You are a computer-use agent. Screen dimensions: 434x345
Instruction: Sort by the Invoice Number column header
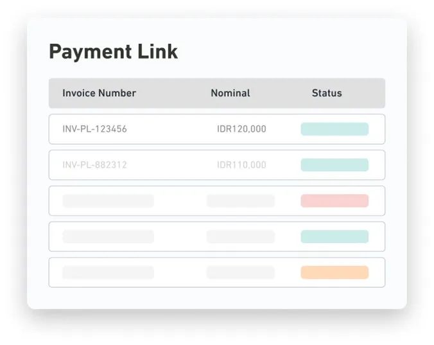coord(99,93)
